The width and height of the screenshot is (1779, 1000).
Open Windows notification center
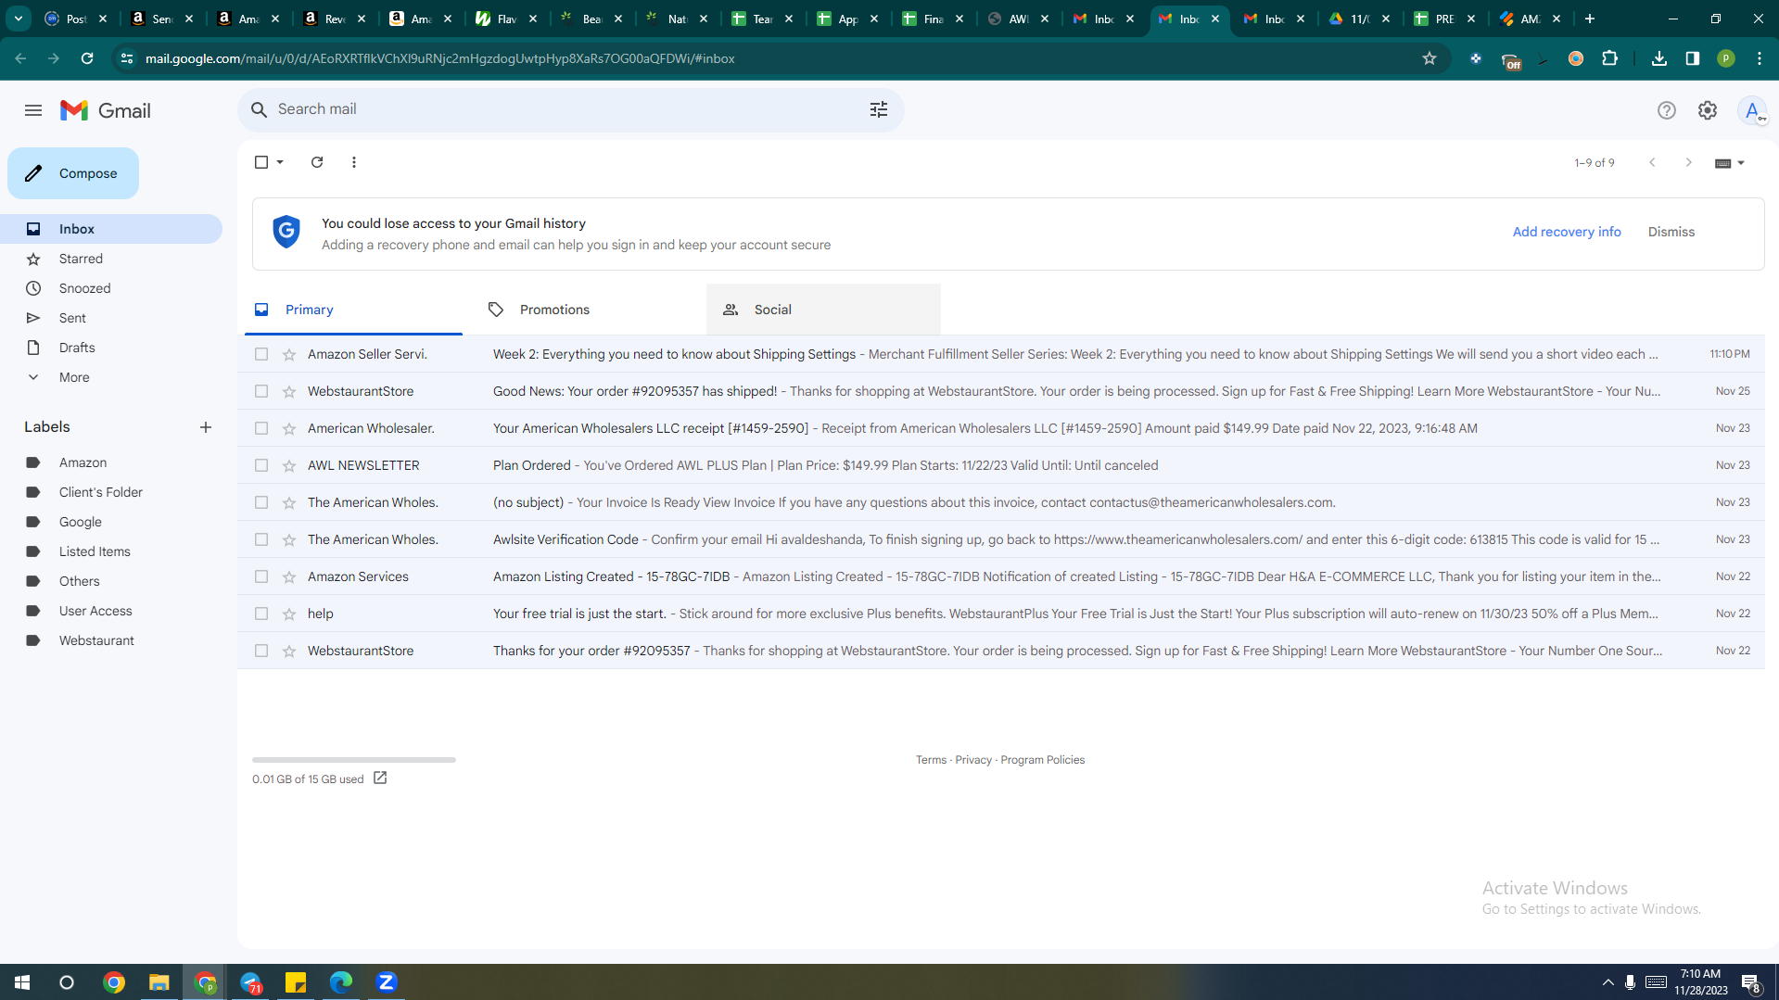(1751, 982)
